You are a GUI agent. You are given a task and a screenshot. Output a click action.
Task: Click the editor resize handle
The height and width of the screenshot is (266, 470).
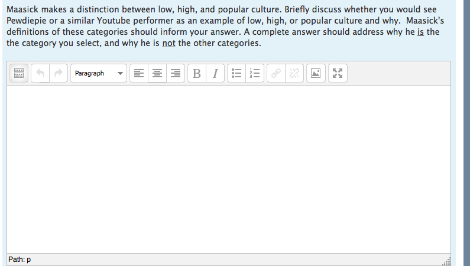click(x=446, y=261)
